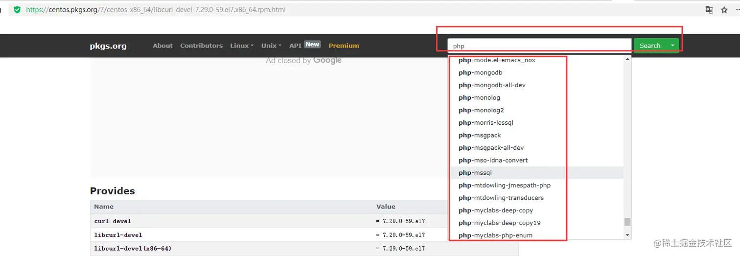Click the Provides section heading
Screen dimensions: 740x256
tap(112, 191)
